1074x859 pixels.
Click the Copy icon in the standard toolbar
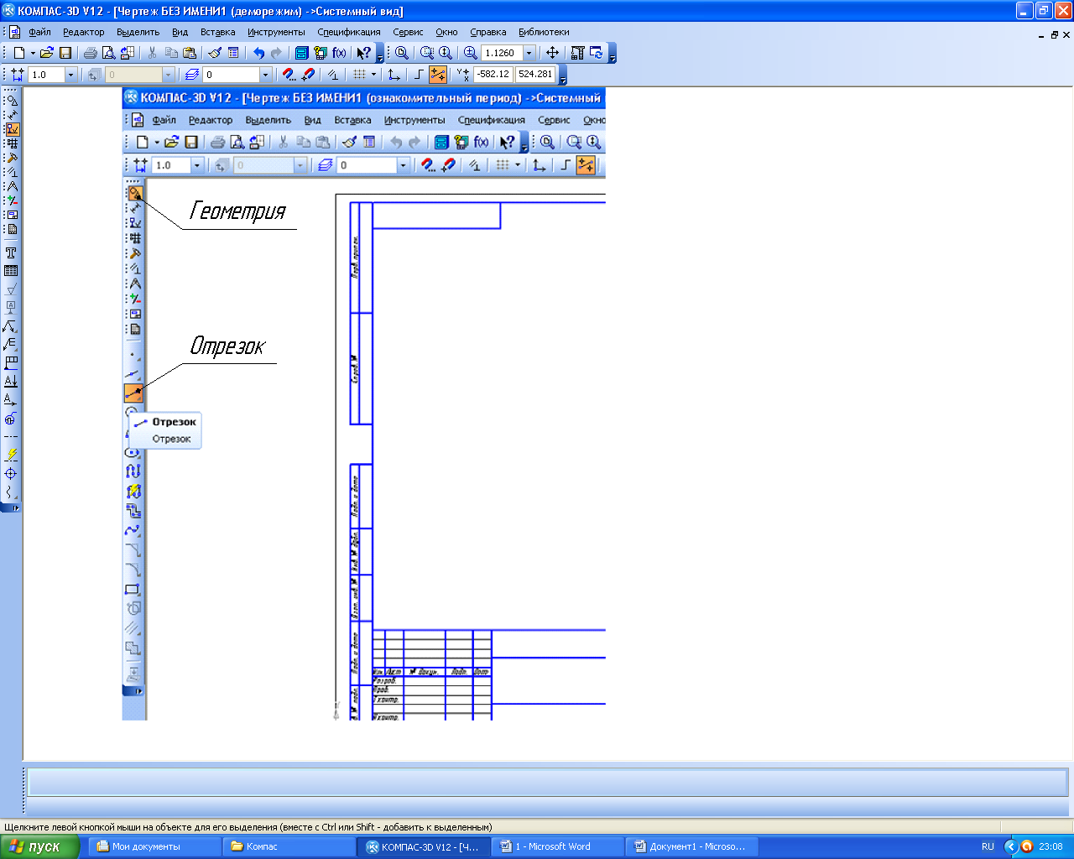(171, 53)
